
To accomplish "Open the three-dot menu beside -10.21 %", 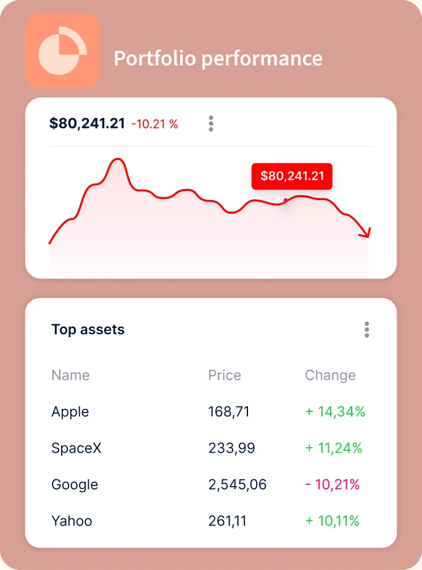I will pyautogui.click(x=211, y=124).
